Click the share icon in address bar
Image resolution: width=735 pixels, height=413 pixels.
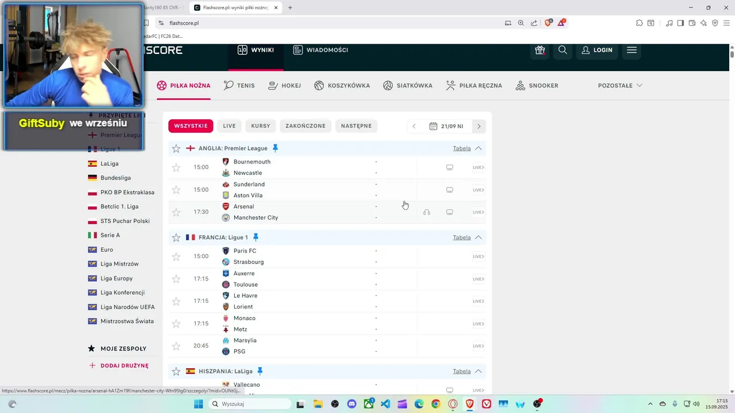[x=534, y=23]
